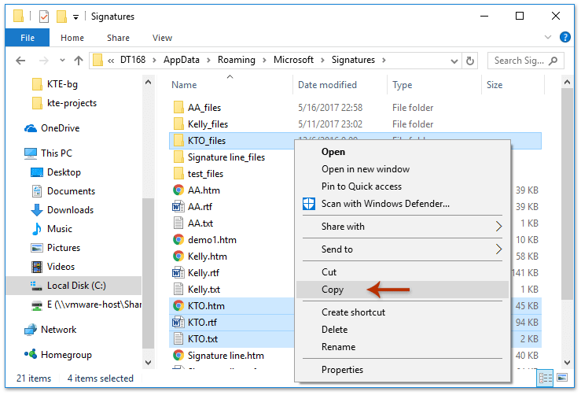Click the Up arrow navigation icon

coord(79,61)
